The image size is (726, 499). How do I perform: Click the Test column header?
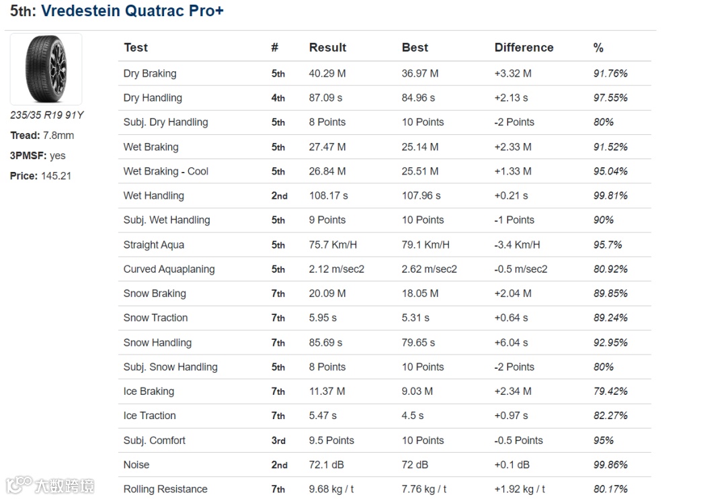click(136, 48)
